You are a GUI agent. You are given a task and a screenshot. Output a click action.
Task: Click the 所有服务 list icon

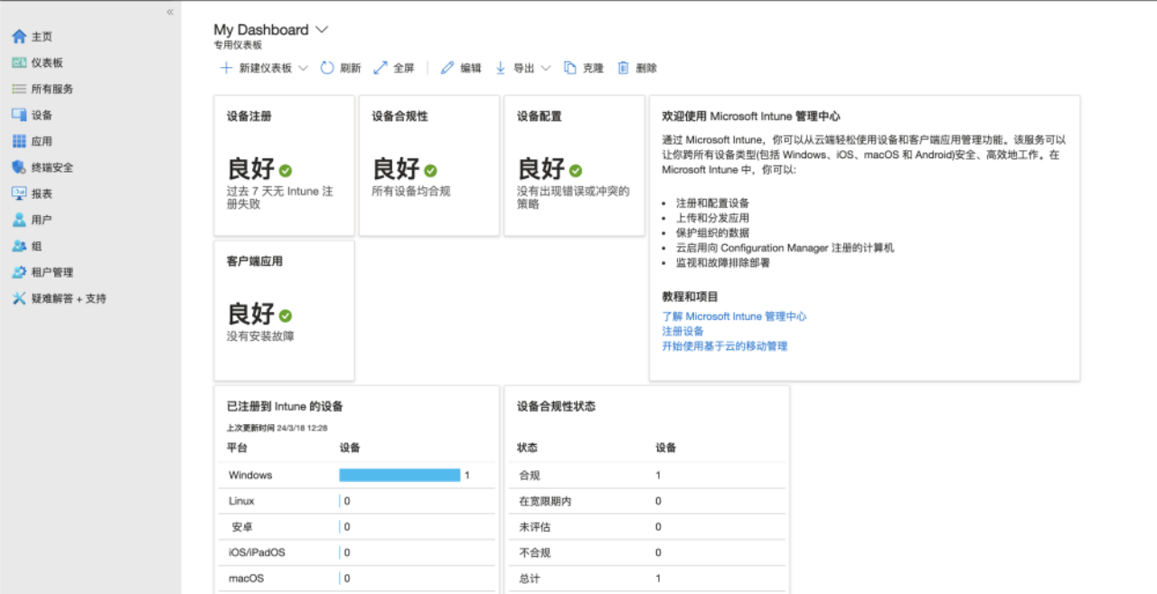click(19, 89)
